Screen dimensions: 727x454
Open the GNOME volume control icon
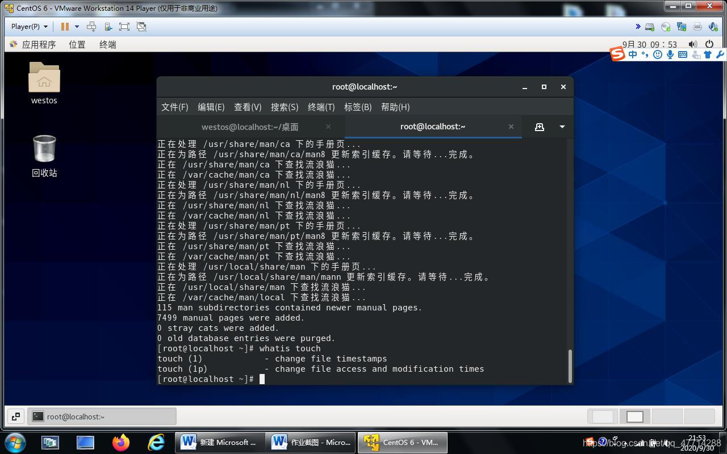693,44
